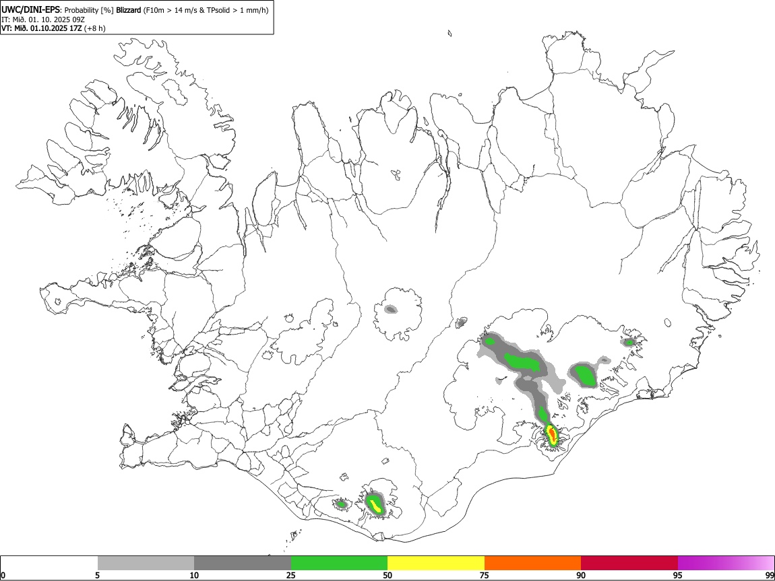Click the orange 75-90% legend swatch

(532, 563)
